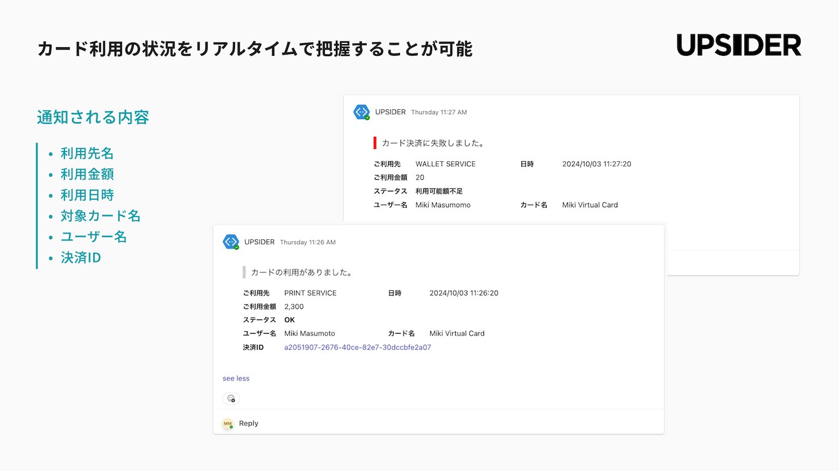Select the text カードの利用がありました。

(x=302, y=272)
